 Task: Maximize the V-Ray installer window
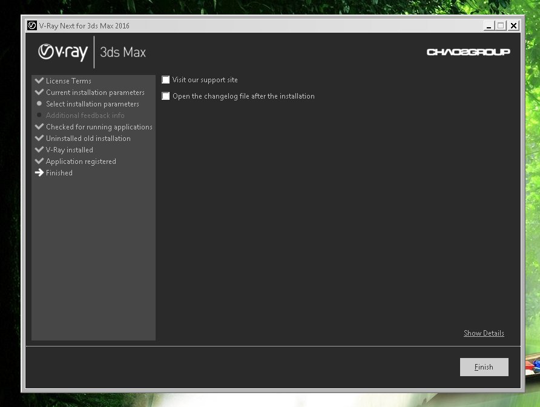click(x=501, y=26)
